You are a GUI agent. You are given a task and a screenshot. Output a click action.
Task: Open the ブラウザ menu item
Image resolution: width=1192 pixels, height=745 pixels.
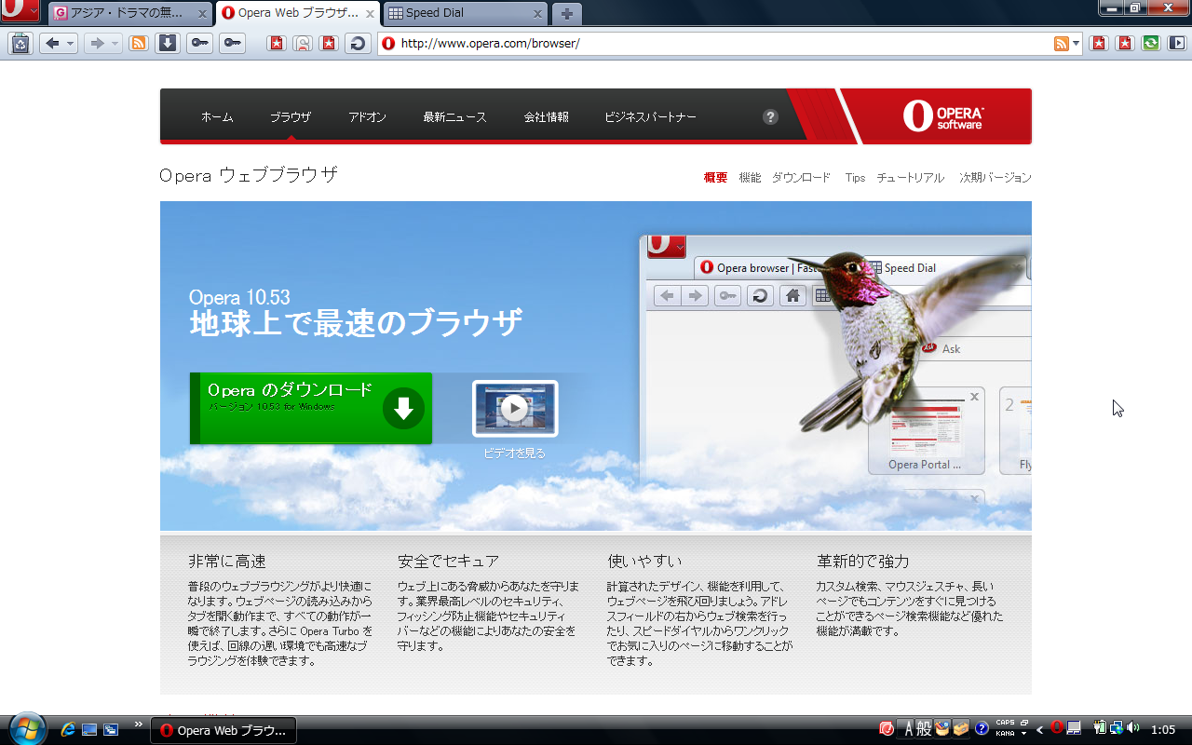[x=291, y=117]
